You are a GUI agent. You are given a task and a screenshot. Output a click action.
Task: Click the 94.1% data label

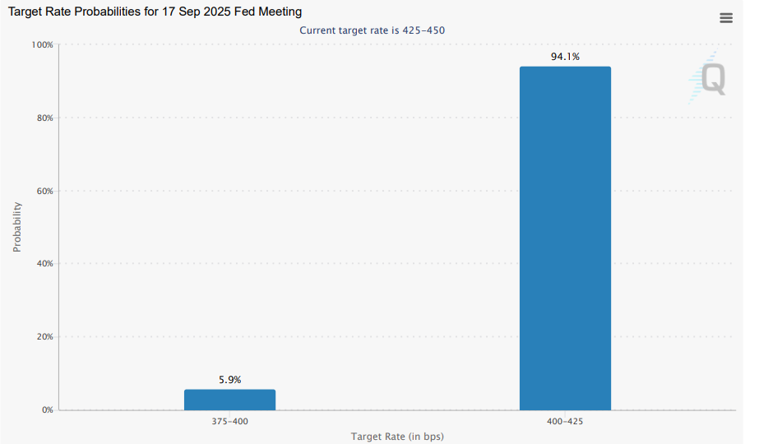(565, 57)
